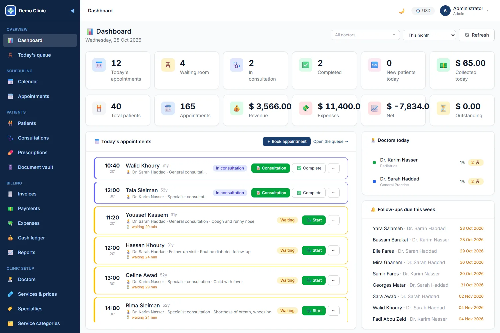Click the Outstanding hourglass card icon

pos(443,108)
